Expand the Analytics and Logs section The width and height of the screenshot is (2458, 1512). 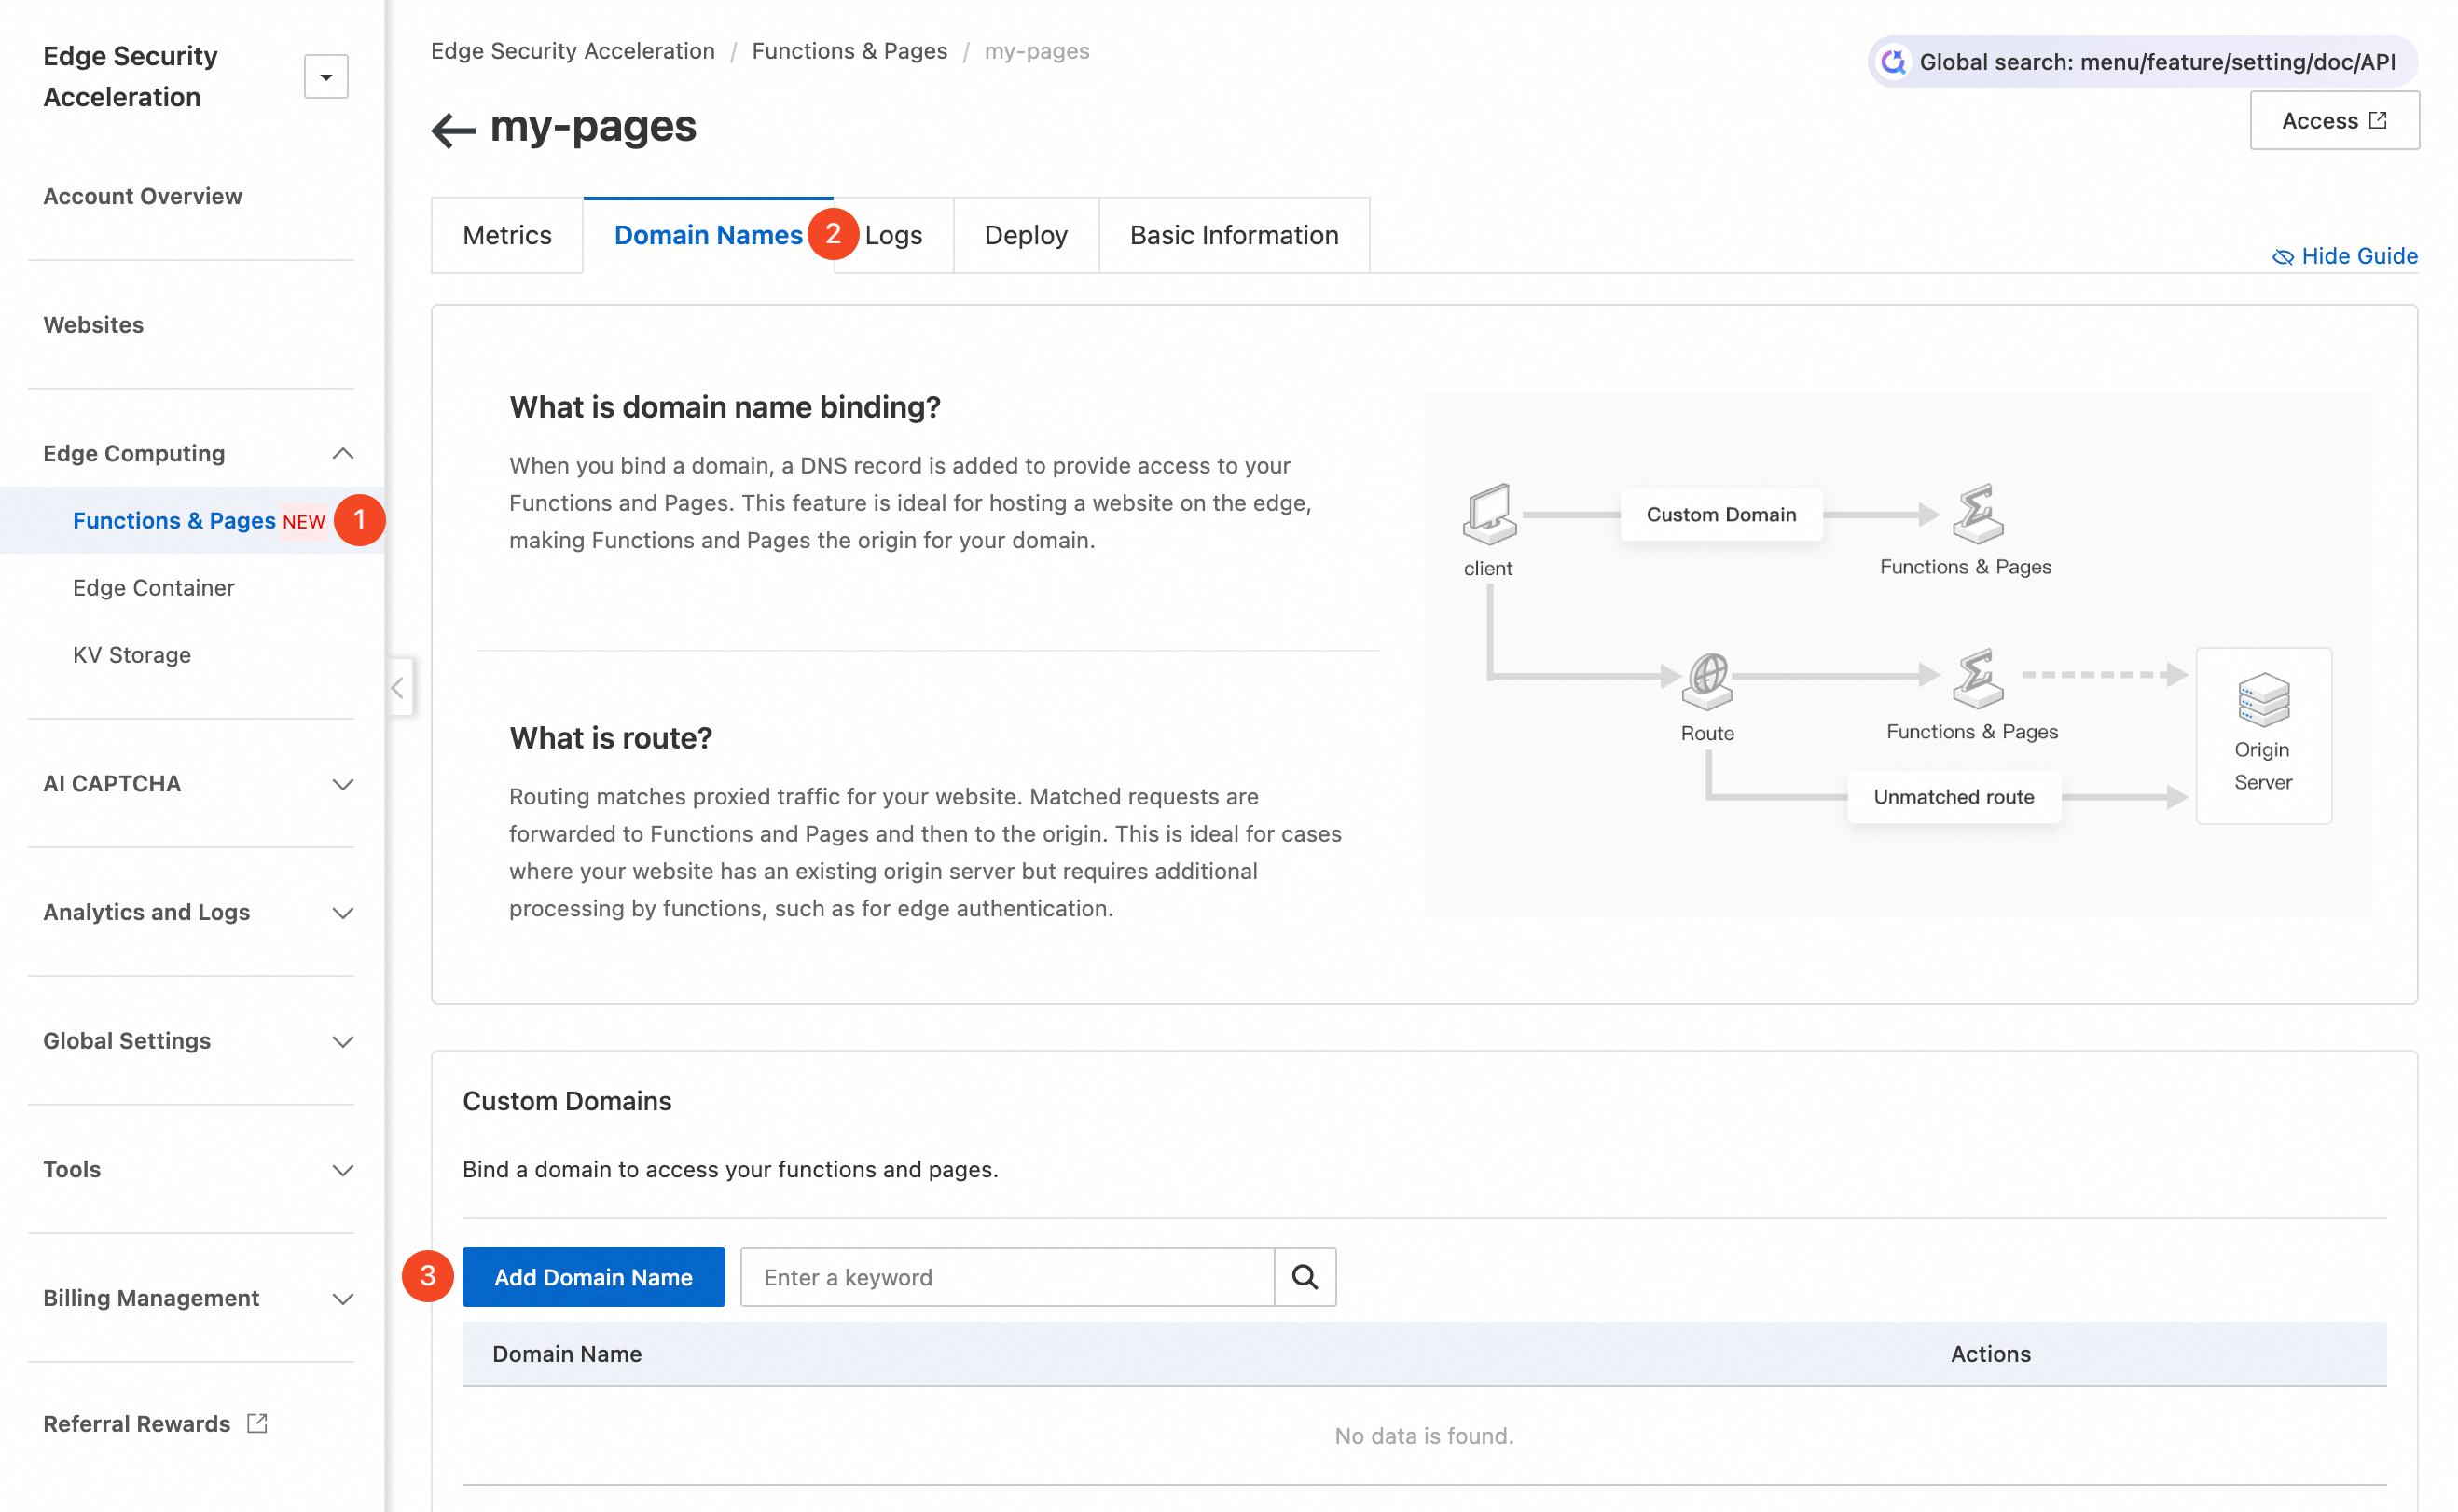pyautogui.click(x=342, y=912)
